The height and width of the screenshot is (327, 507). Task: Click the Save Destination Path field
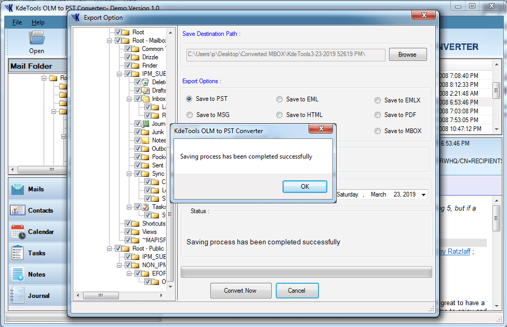[286, 55]
